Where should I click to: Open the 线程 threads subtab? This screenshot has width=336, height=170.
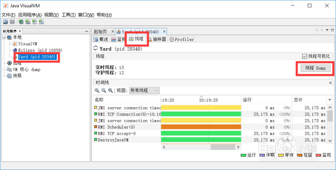pyautogui.click(x=136, y=39)
